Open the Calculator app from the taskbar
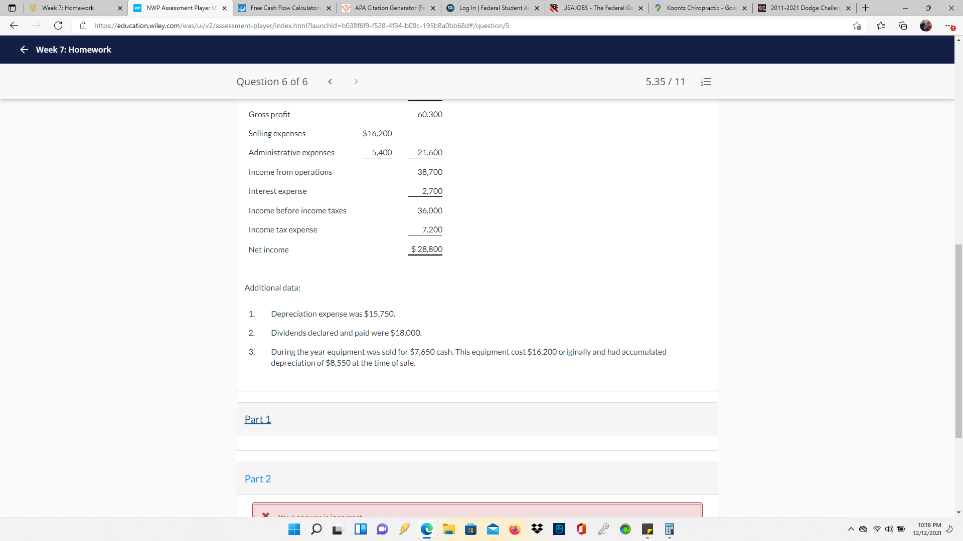This screenshot has width=963, height=541. click(x=669, y=529)
